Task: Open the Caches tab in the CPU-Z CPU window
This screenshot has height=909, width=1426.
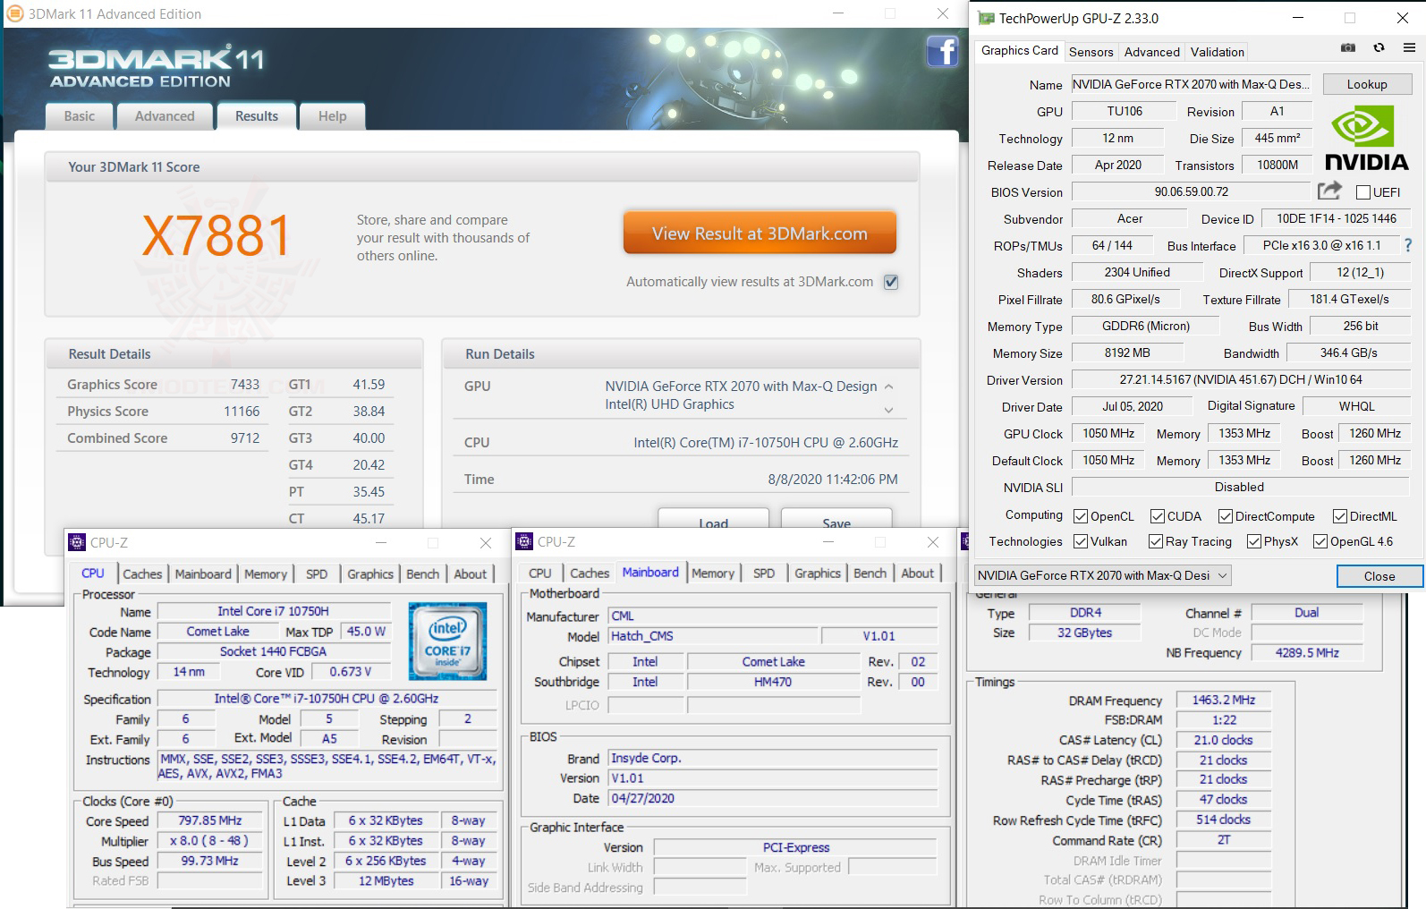Action: click(x=142, y=574)
